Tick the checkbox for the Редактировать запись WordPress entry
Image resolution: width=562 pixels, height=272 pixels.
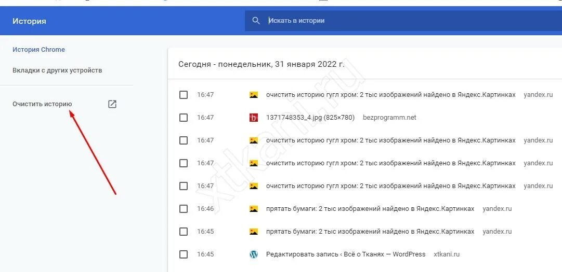coord(183,254)
